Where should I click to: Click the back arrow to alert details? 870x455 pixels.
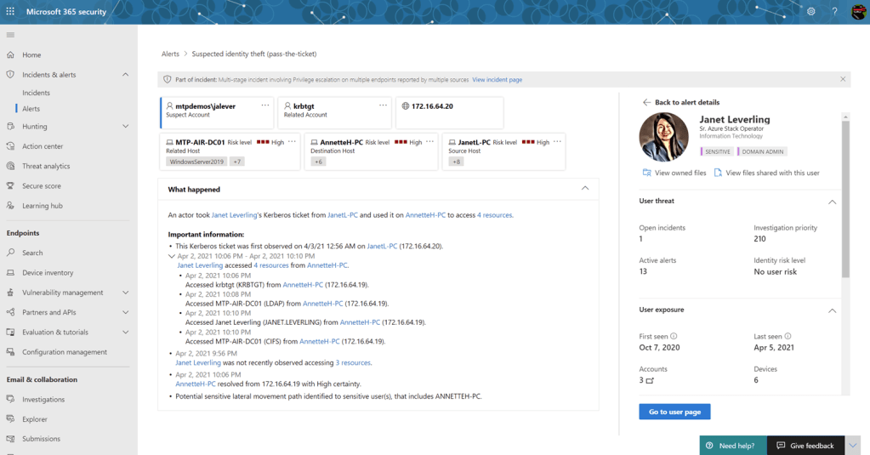[646, 102]
